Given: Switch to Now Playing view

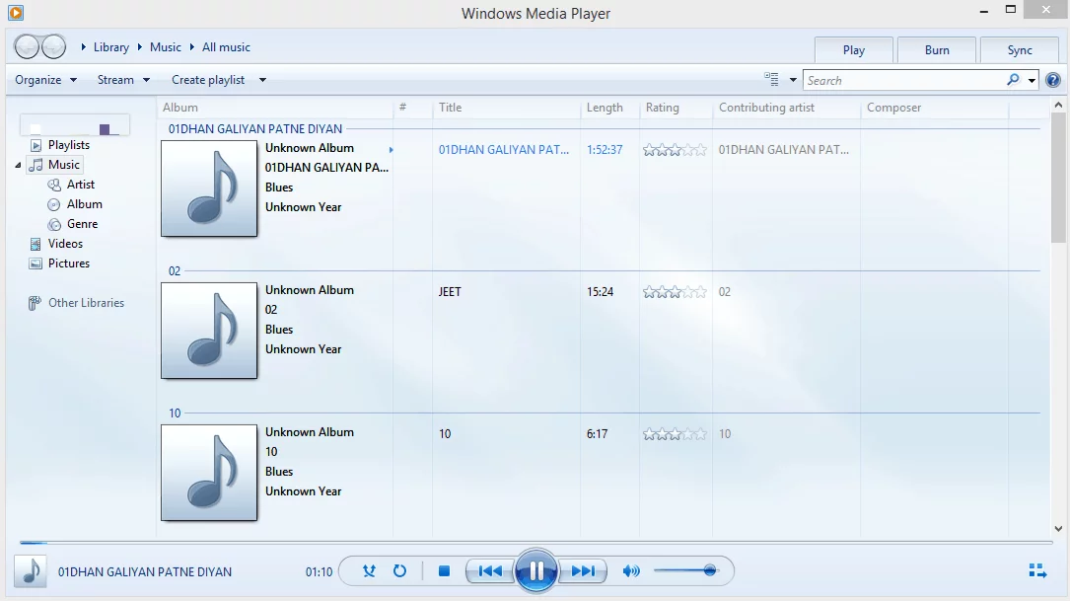Looking at the screenshot, I should pos(1037,571).
